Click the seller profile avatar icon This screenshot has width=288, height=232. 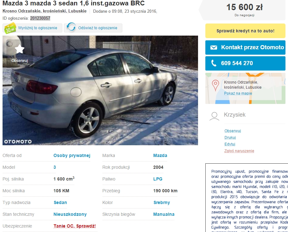point(214,116)
